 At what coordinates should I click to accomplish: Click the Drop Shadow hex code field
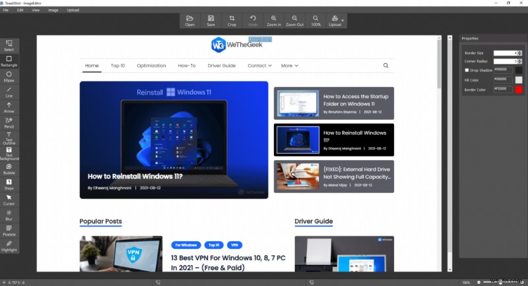503,70
